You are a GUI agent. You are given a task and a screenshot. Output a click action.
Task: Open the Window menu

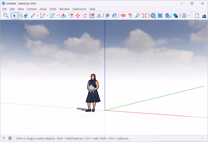coord(64,9)
